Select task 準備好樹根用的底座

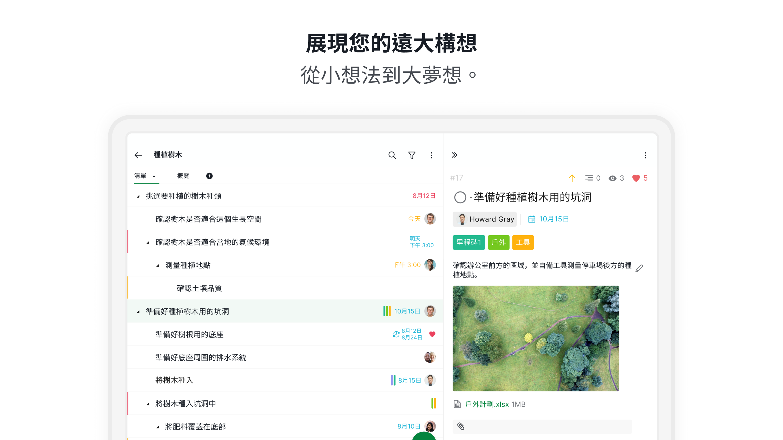tap(285, 334)
